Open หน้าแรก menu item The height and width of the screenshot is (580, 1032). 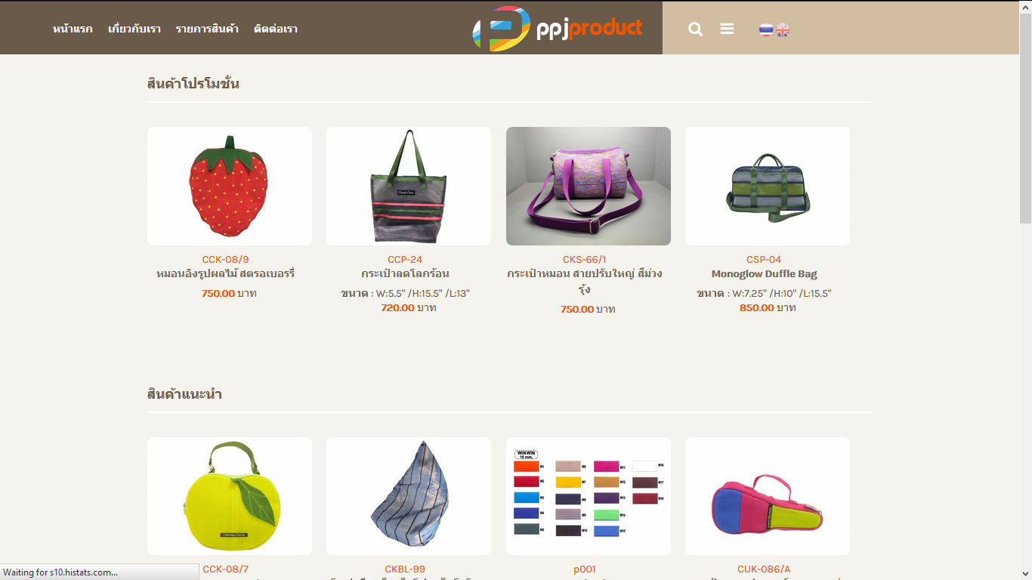tap(73, 29)
